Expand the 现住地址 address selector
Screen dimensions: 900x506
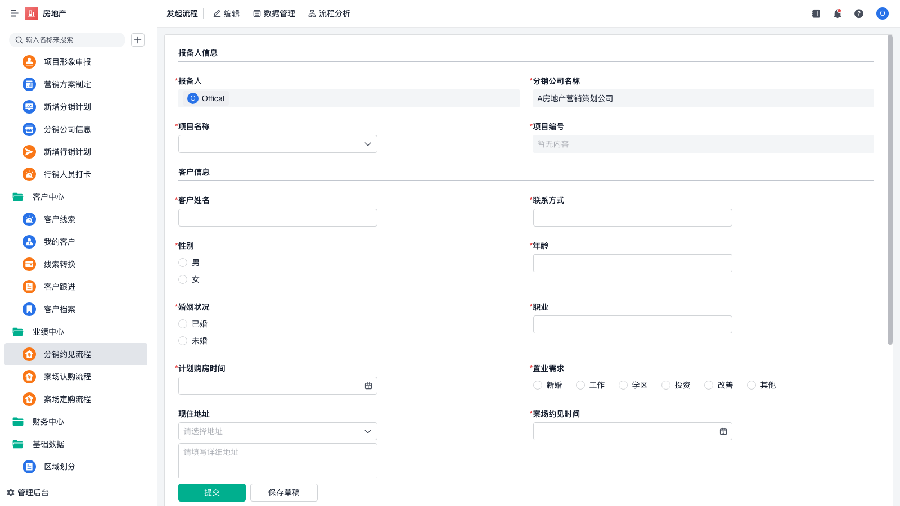(277, 431)
